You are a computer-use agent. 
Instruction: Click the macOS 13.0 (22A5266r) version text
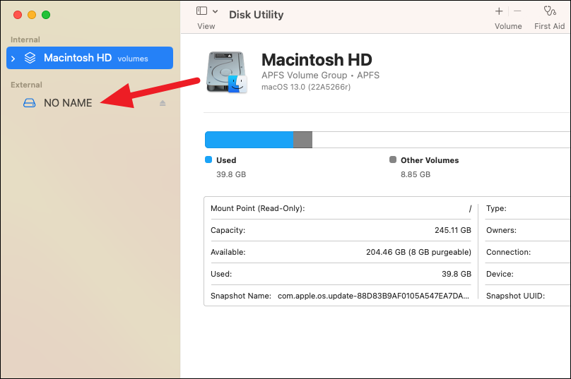(306, 87)
